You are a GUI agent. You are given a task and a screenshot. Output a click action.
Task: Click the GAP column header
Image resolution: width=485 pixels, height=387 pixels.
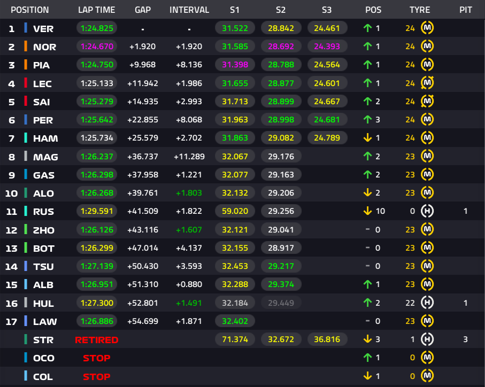143,10
